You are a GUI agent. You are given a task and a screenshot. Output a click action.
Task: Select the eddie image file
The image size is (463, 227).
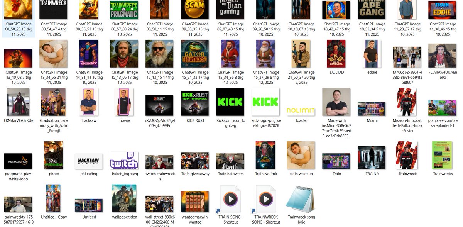(x=372, y=54)
